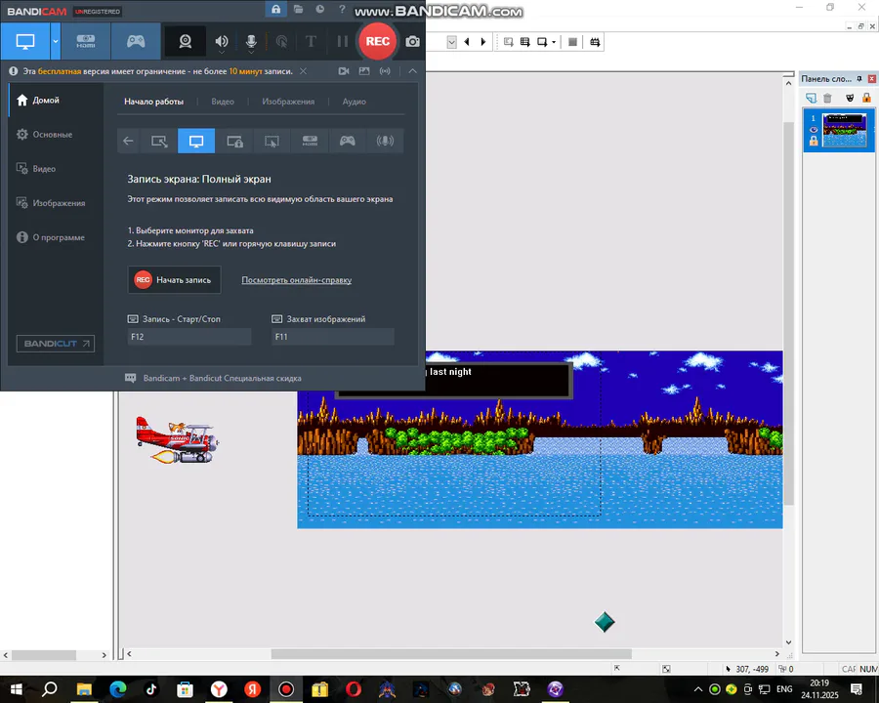Open output folder icon in Bandicam title bar

coord(298,10)
